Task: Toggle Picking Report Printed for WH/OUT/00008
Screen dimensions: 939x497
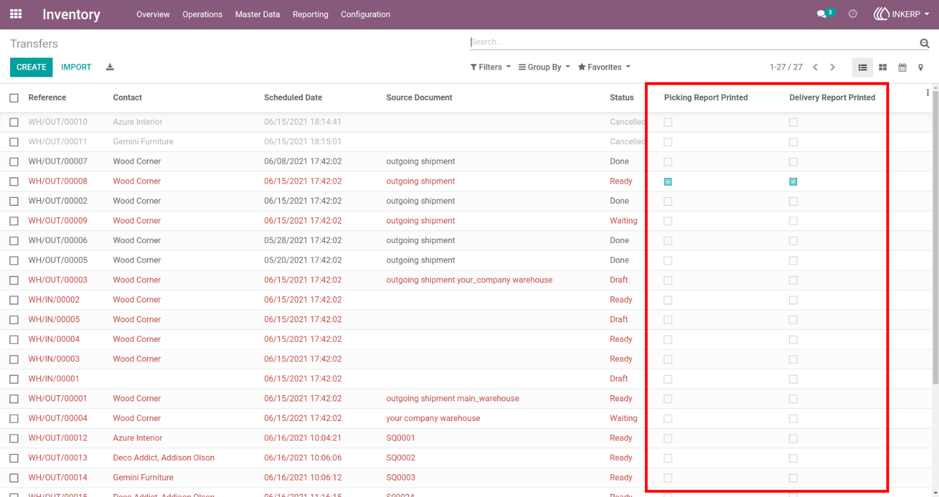Action: coord(668,182)
